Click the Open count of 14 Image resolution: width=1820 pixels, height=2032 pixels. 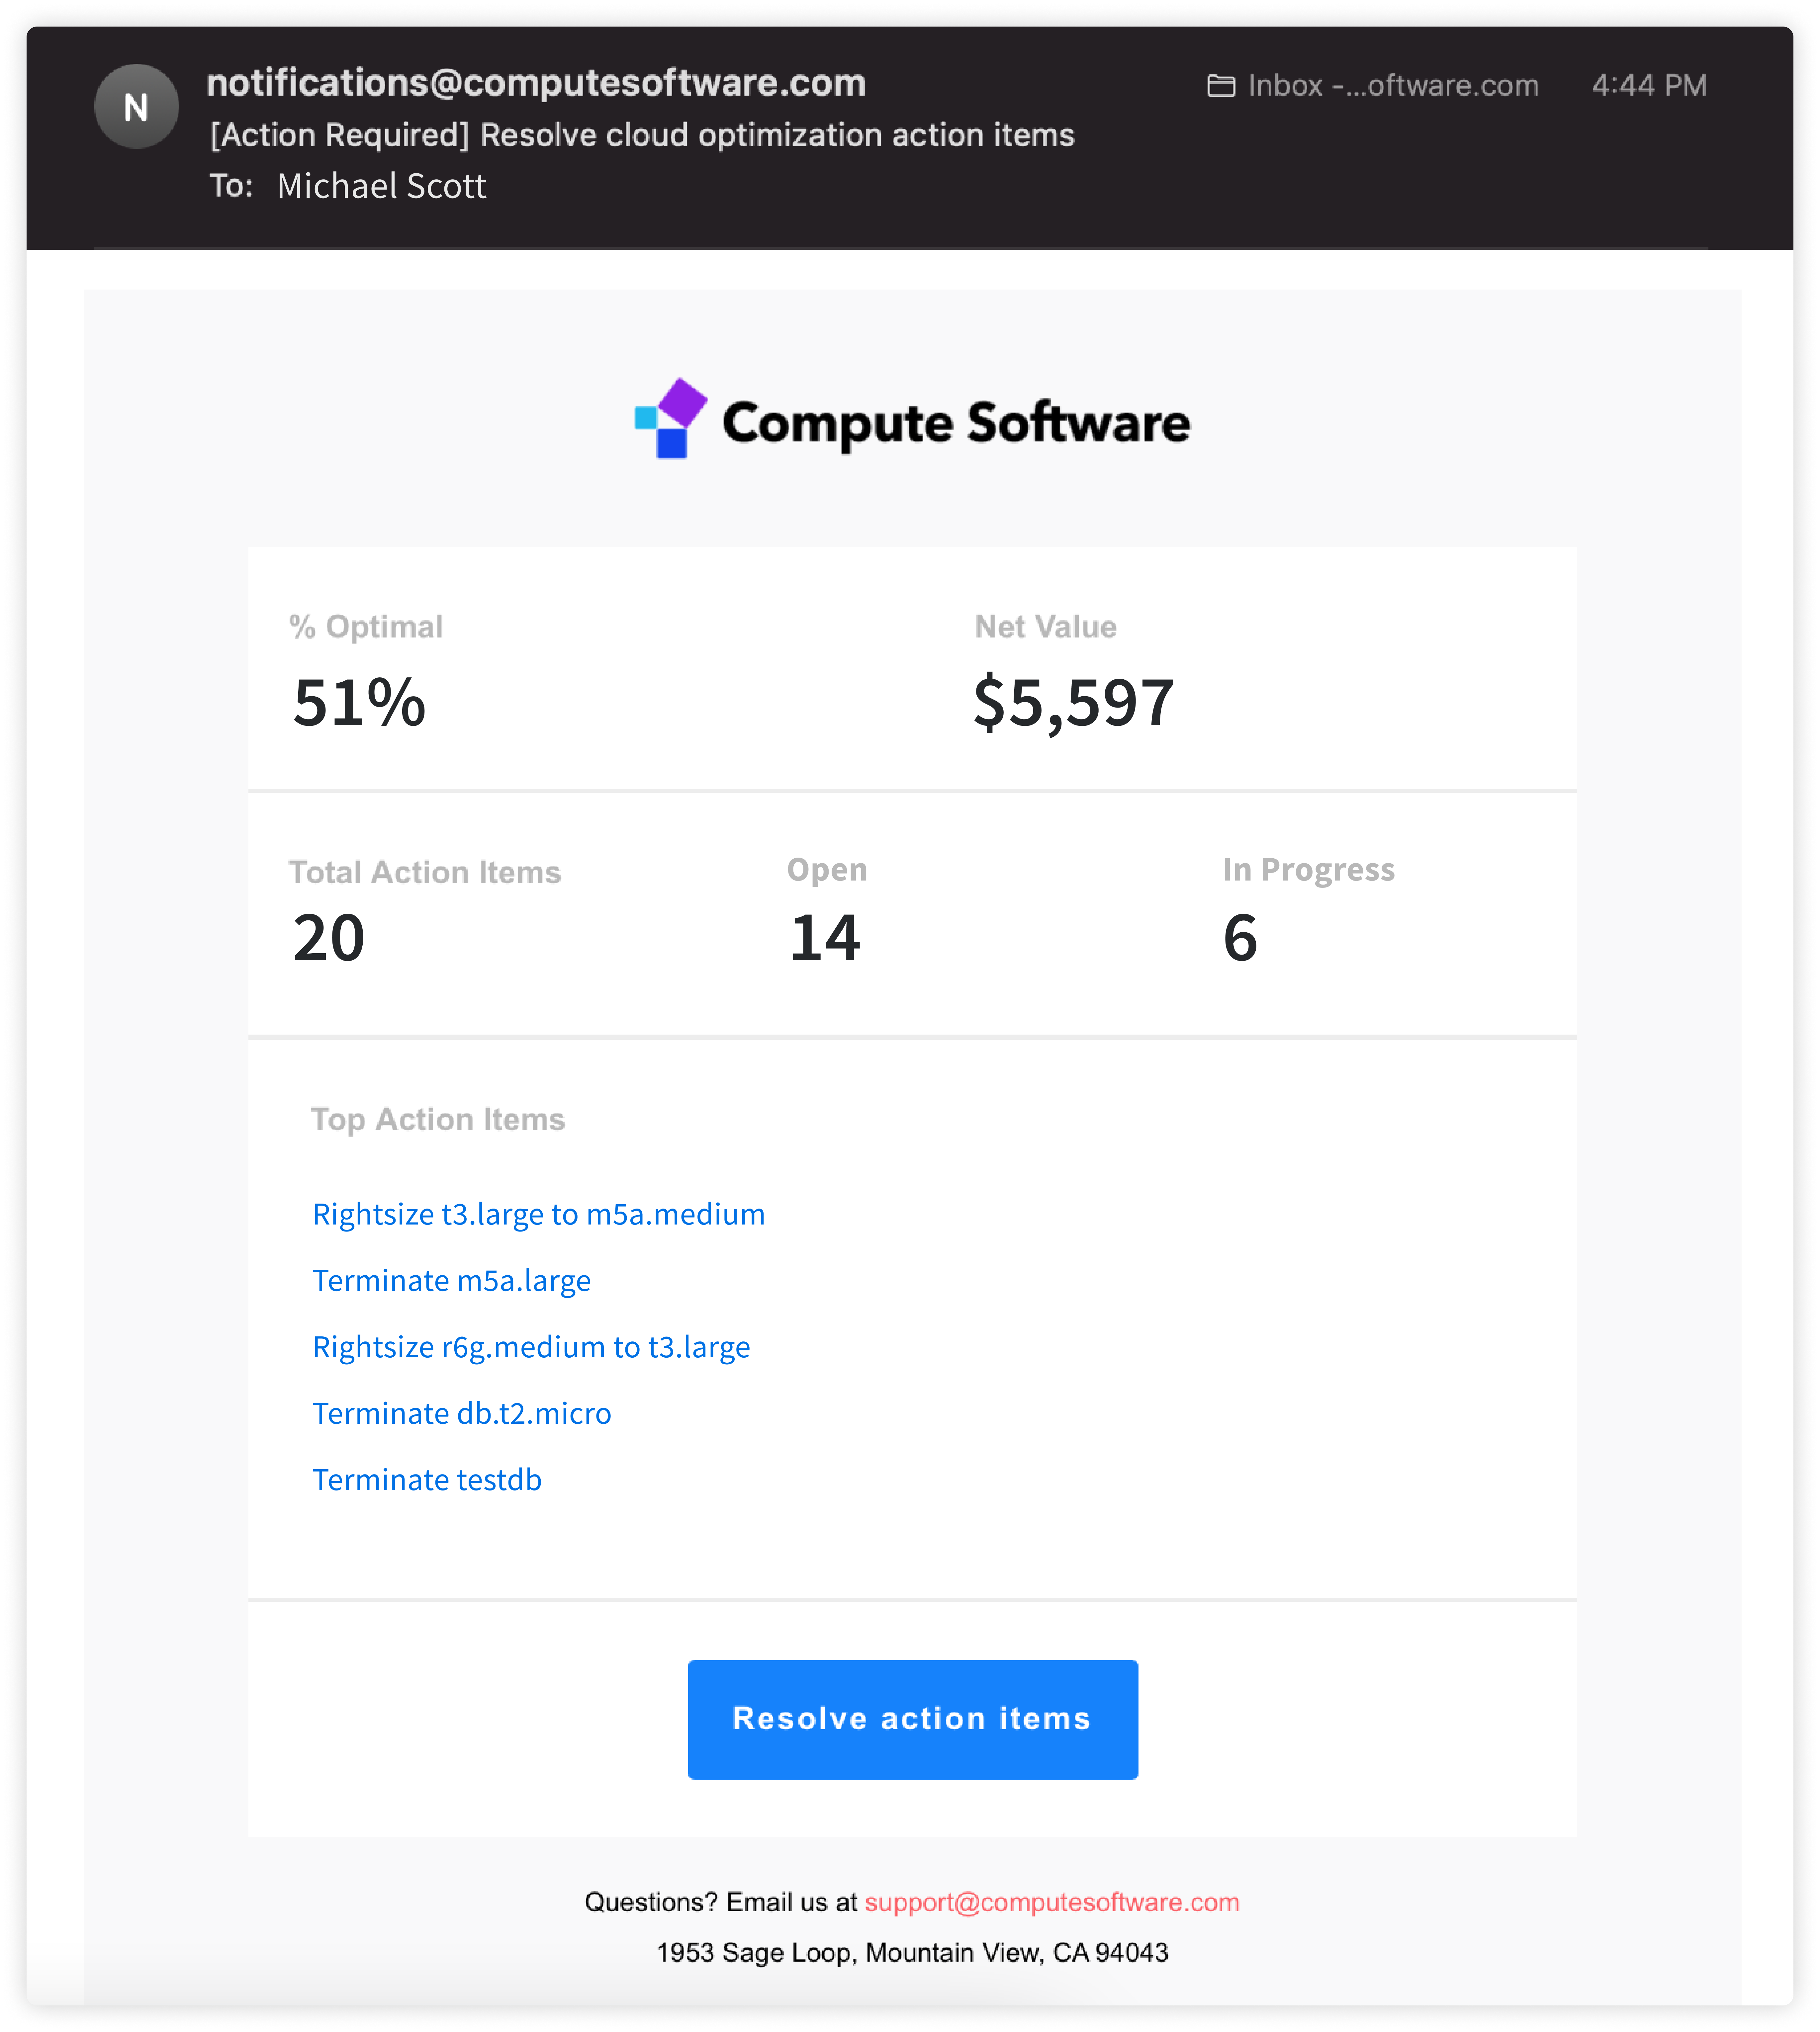coord(825,938)
